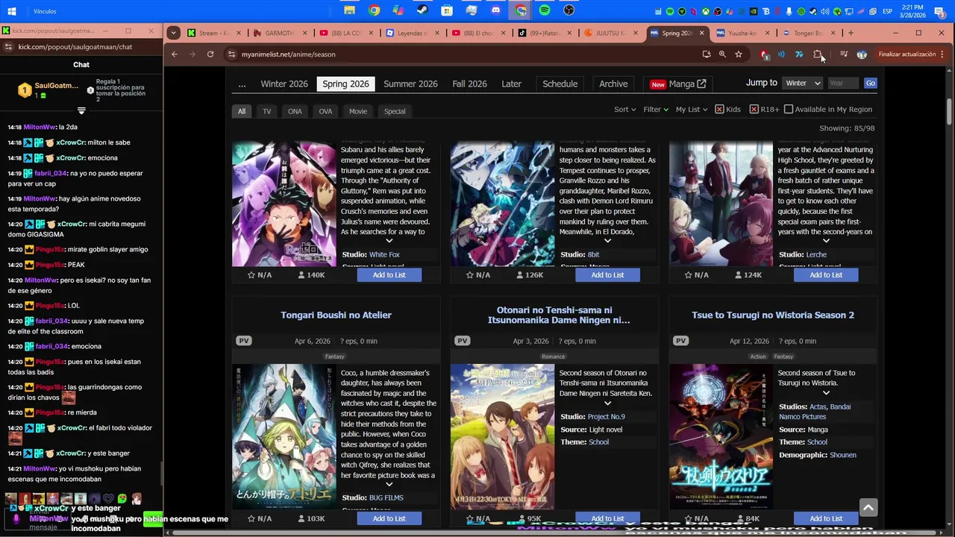Screen dimensions: 955x537
Task: Open the Project No.9 studio link
Action: click(607, 417)
